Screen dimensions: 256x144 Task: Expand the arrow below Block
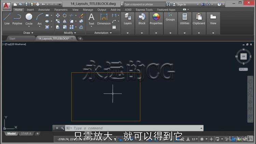142,33
